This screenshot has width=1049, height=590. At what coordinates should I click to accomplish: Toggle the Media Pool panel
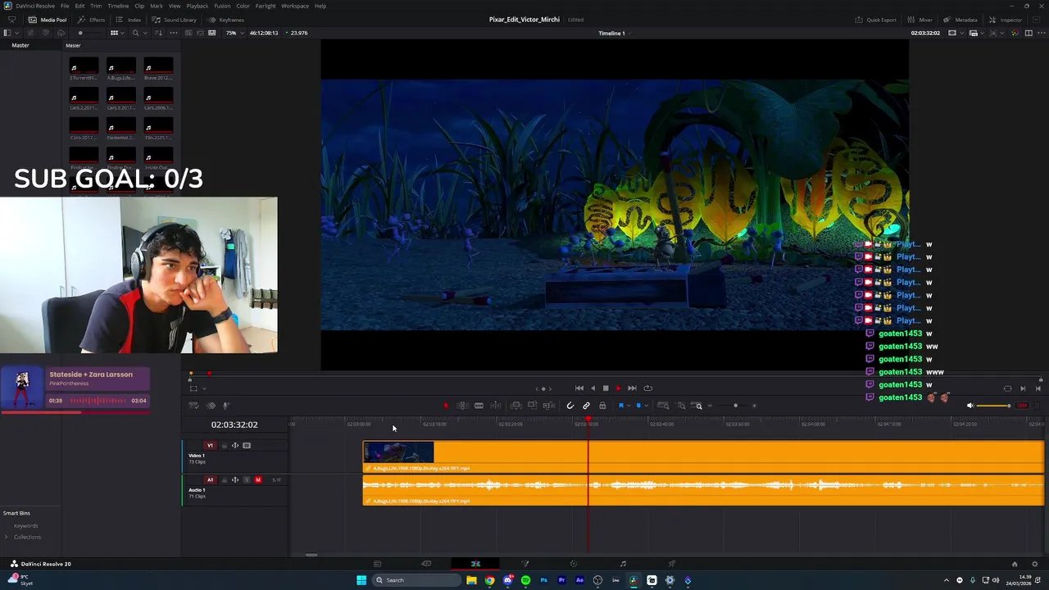pyautogui.click(x=48, y=20)
